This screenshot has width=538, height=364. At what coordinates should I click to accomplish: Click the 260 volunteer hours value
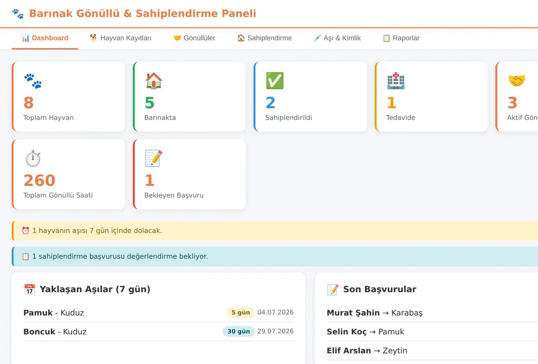point(39,180)
